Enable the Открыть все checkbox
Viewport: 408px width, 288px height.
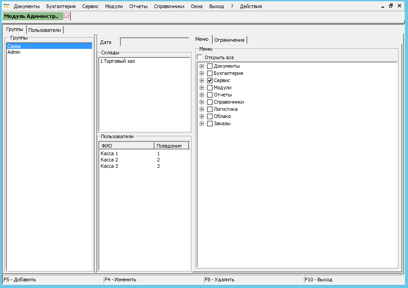pyautogui.click(x=200, y=57)
